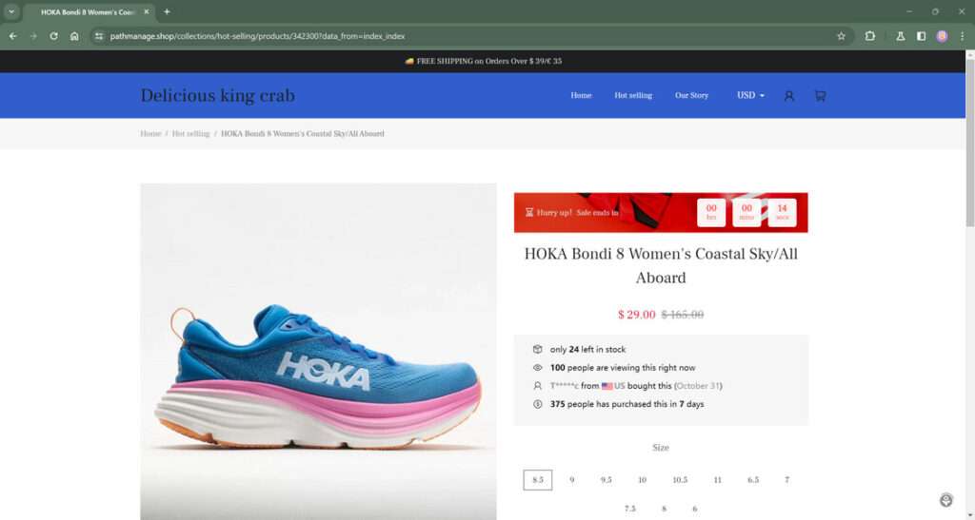Image resolution: width=975 pixels, height=520 pixels.
Task: Select size 8.5
Action: pos(537,480)
